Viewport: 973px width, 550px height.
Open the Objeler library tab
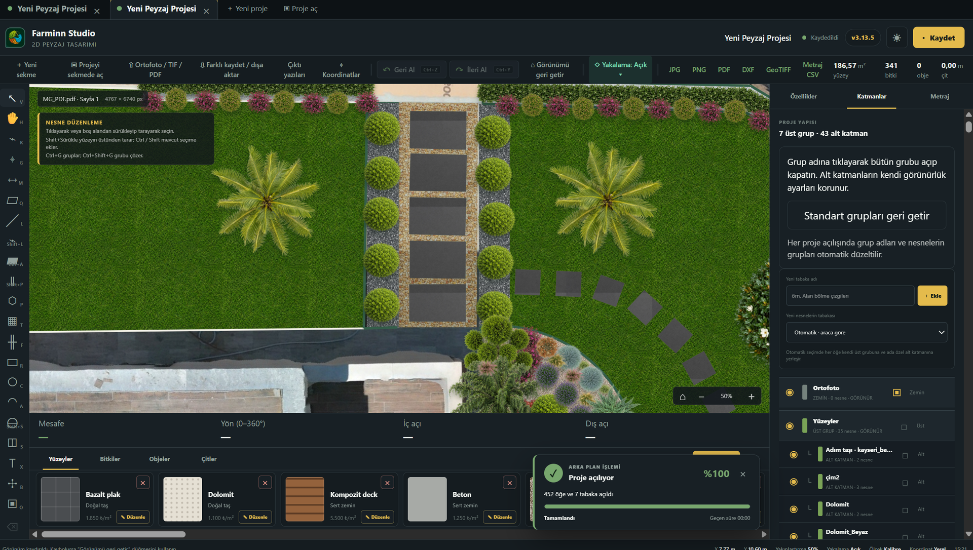(159, 459)
